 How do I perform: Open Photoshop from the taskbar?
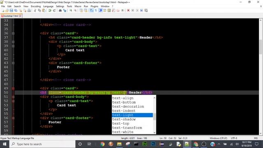tap(153, 144)
